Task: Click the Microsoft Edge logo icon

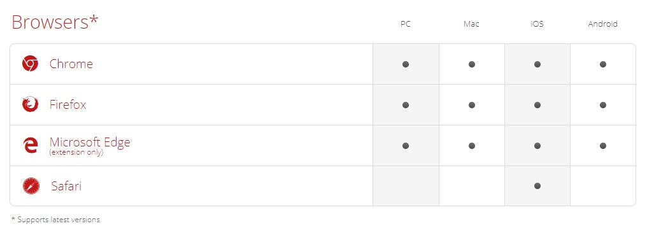Action: pyautogui.click(x=30, y=145)
